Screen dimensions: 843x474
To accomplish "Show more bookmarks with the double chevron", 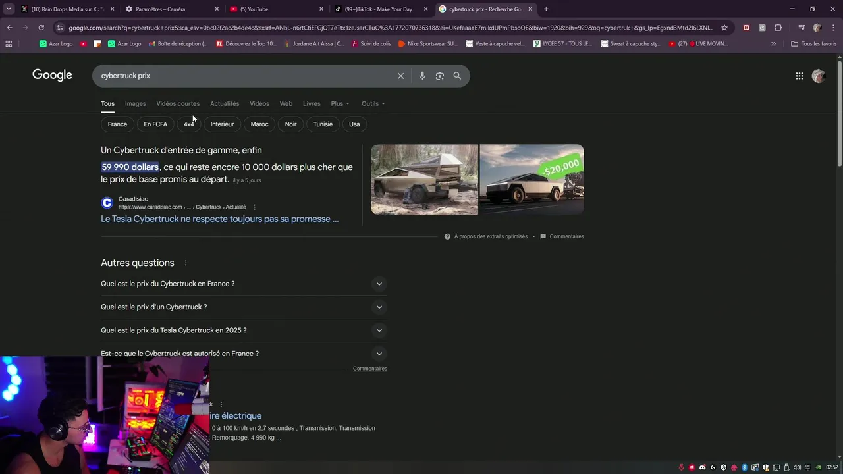I will click(773, 44).
